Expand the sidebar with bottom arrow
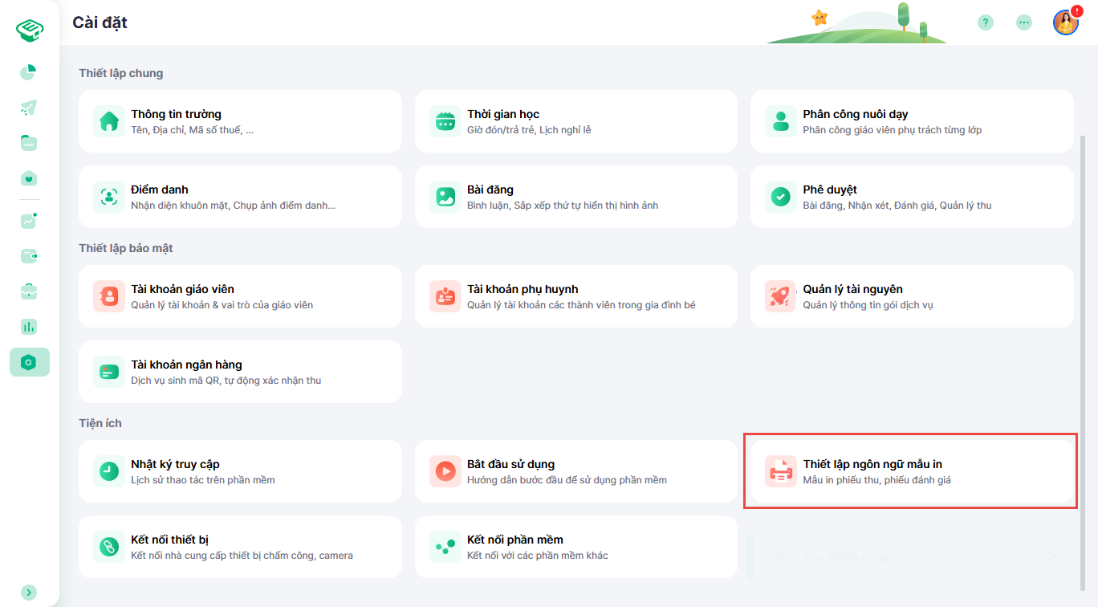The width and height of the screenshot is (1098, 607). 29,592
